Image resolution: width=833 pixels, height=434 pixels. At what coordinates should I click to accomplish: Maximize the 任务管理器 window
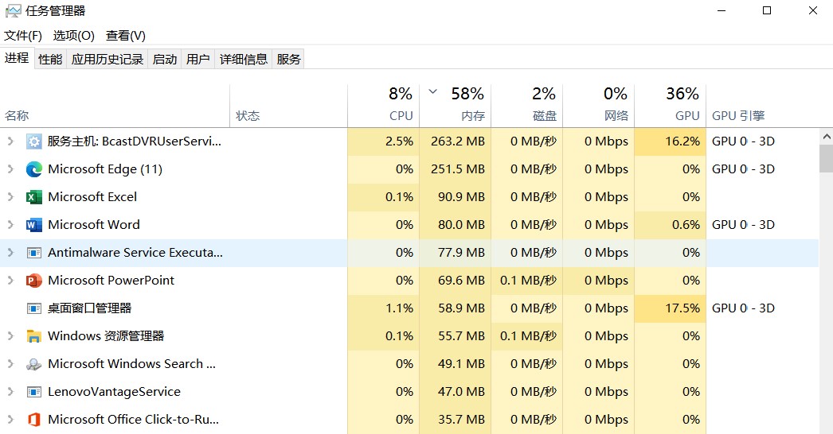tap(767, 10)
